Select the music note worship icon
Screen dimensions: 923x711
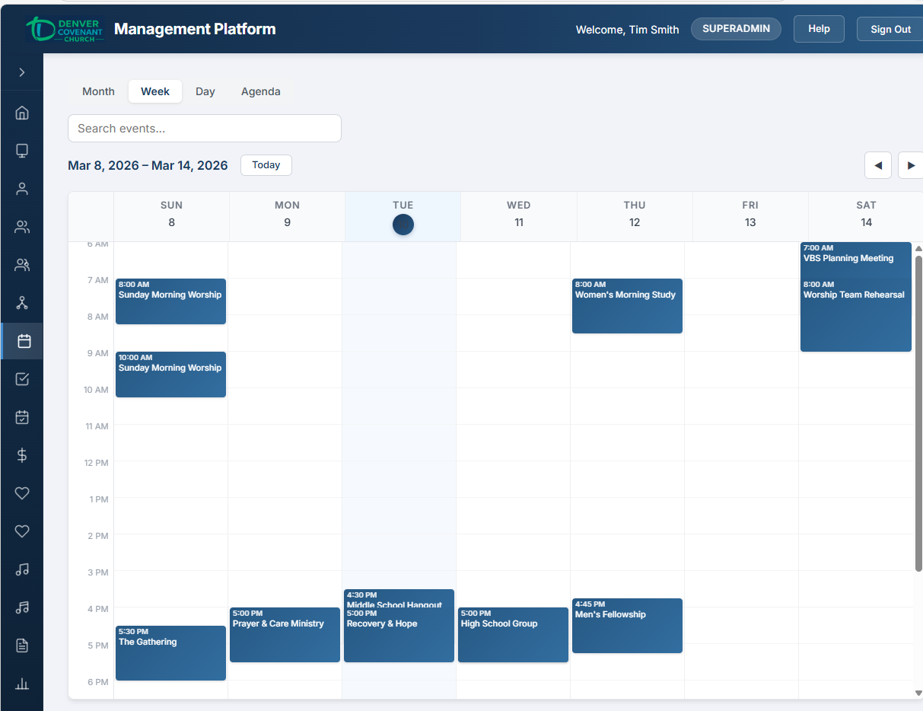[x=22, y=569]
